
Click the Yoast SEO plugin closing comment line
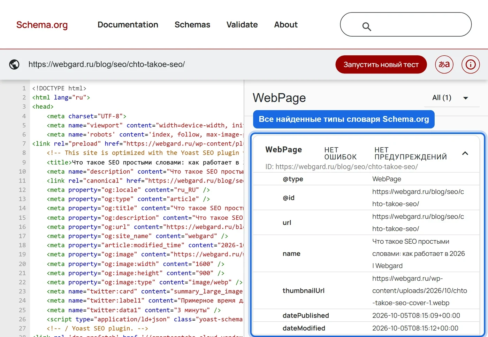point(97,329)
